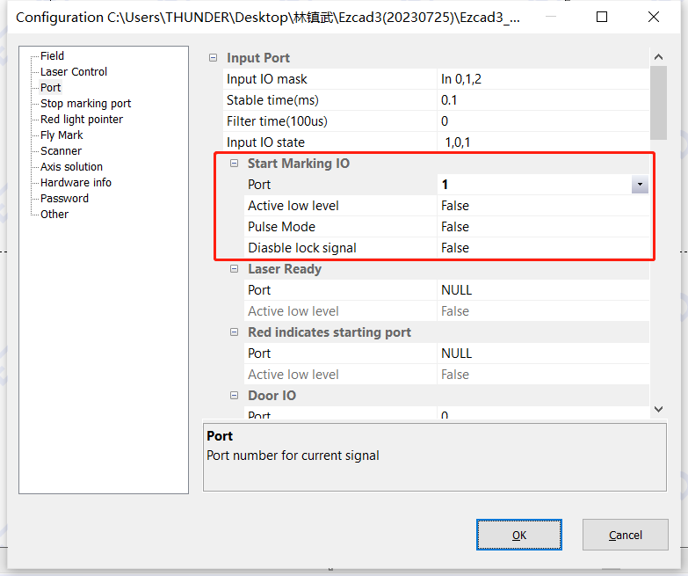688x576 pixels.
Task: Select Field in the settings tree
Action: point(52,55)
